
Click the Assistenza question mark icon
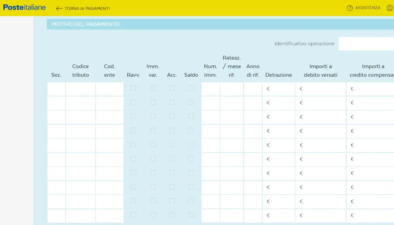click(x=349, y=8)
